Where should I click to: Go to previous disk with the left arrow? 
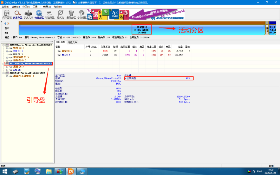coord(5,23)
